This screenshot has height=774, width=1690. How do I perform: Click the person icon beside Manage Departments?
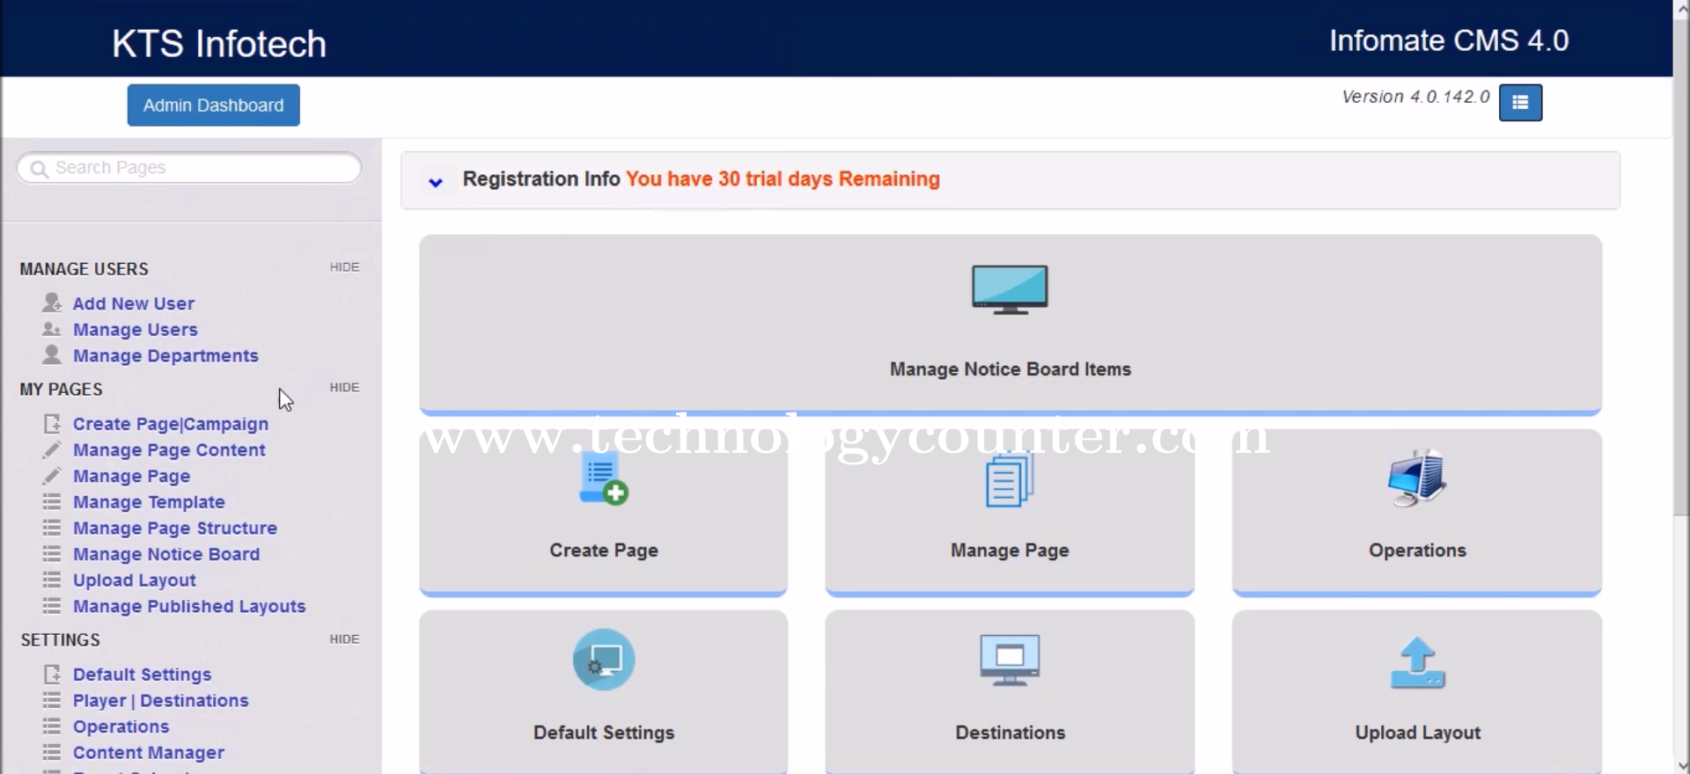pos(52,354)
